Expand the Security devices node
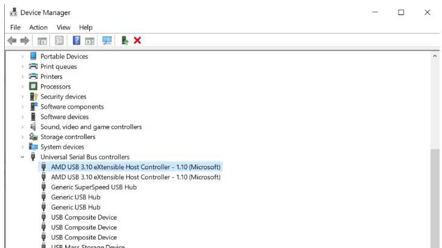 pyautogui.click(x=22, y=96)
